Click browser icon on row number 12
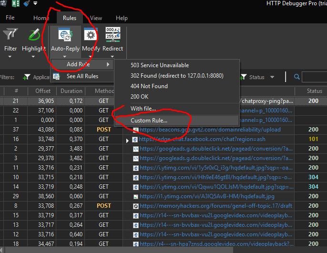 pos(136,235)
